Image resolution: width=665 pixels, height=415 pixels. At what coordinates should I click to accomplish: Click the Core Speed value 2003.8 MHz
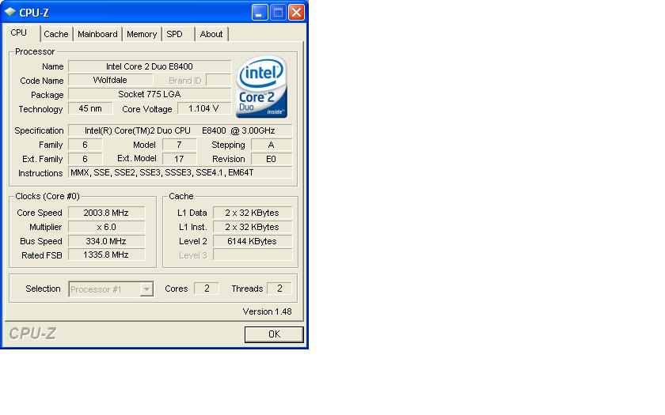click(106, 213)
